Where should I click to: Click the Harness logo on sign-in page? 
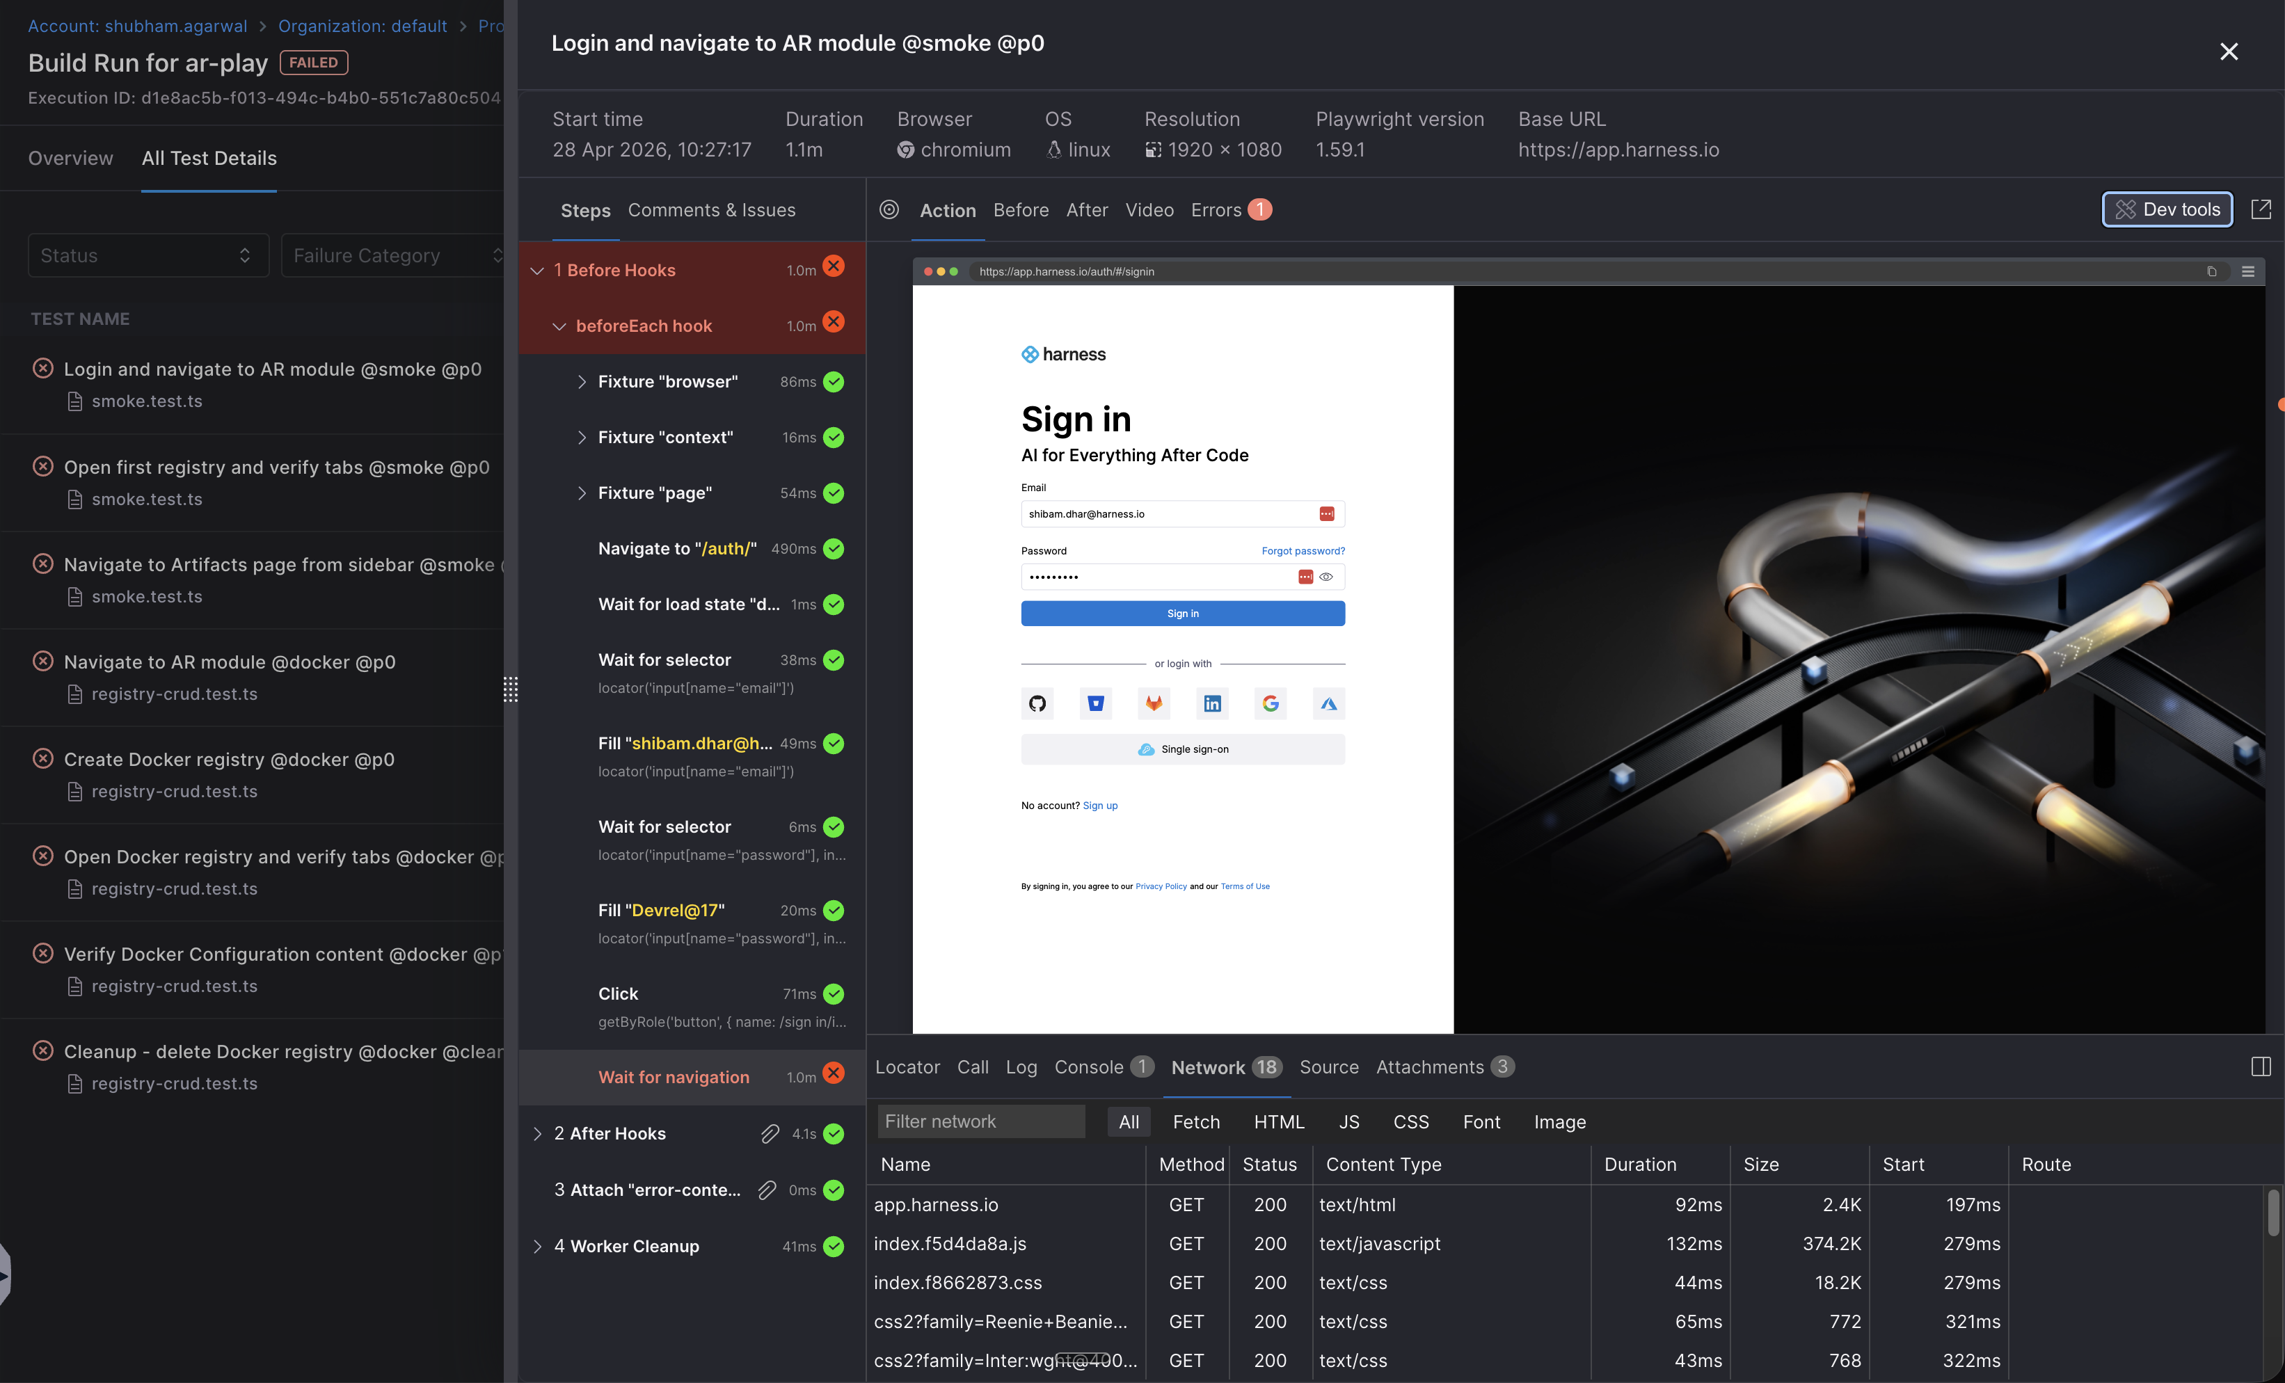(x=1064, y=354)
